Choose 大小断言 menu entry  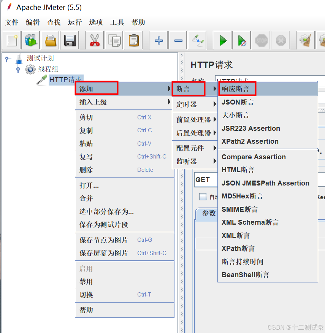point(268,115)
